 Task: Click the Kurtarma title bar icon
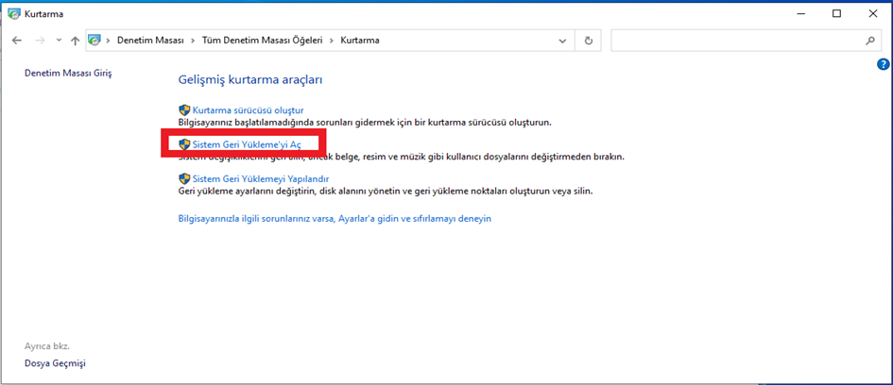14,14
